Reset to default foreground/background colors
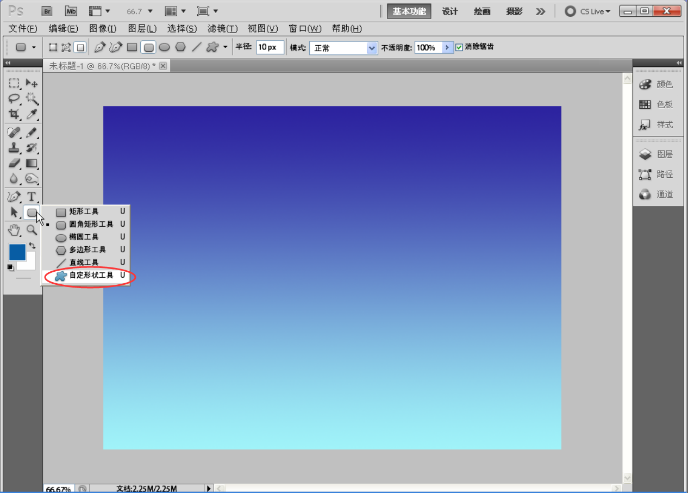 click(10, 267)
